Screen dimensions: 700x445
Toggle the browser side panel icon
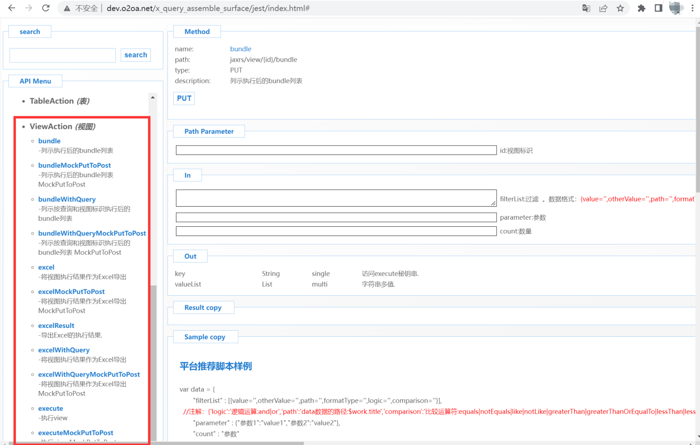658,8
